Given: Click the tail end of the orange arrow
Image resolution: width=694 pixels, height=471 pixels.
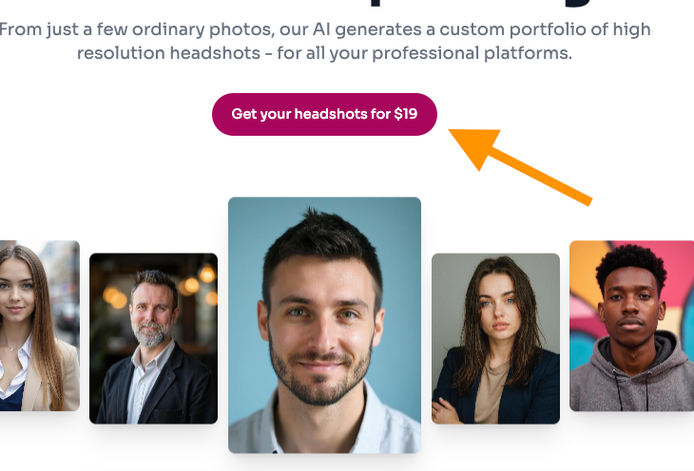Looking at the screenshot, I should point(588,198).
